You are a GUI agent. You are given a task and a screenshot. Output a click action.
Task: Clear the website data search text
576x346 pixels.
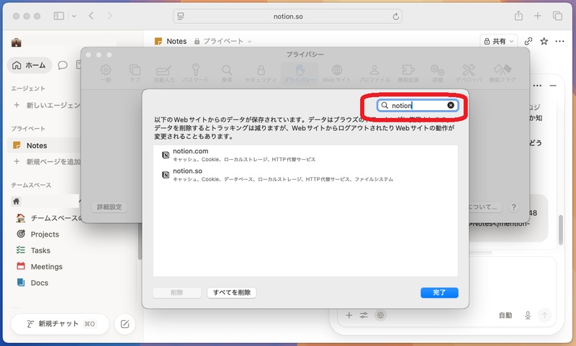pos(451,105)
